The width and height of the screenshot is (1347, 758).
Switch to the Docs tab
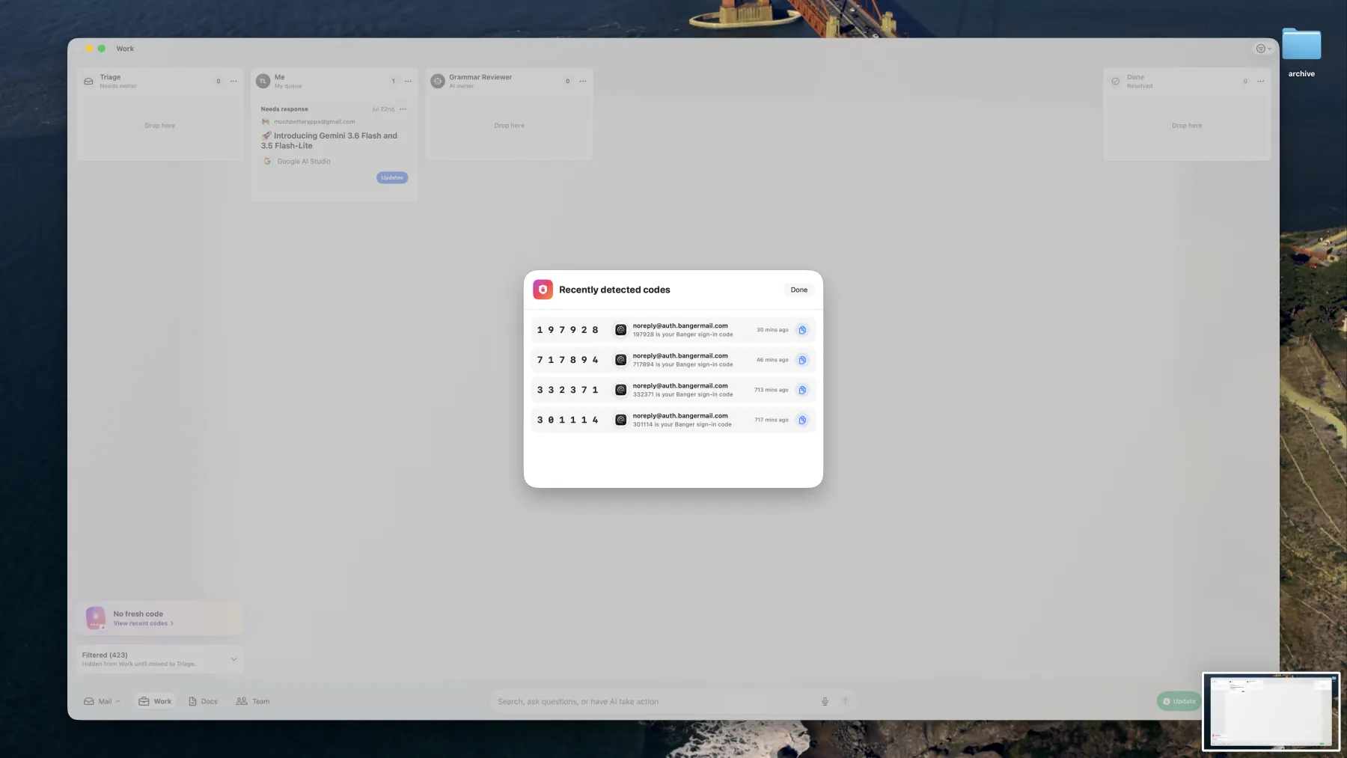point(203,701)
